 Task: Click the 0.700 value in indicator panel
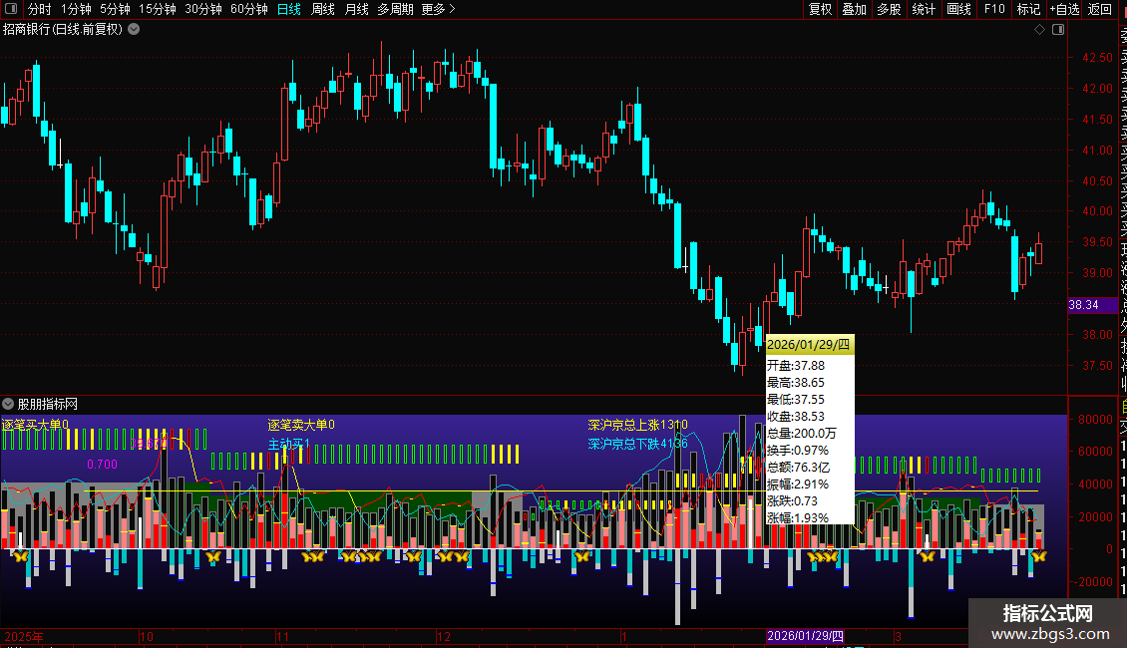[102, 465]
